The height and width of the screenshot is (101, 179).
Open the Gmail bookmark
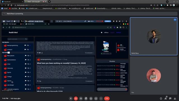point(4,8)
